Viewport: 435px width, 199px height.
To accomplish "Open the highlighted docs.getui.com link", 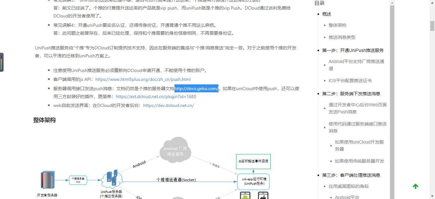I will pos(196,89).
